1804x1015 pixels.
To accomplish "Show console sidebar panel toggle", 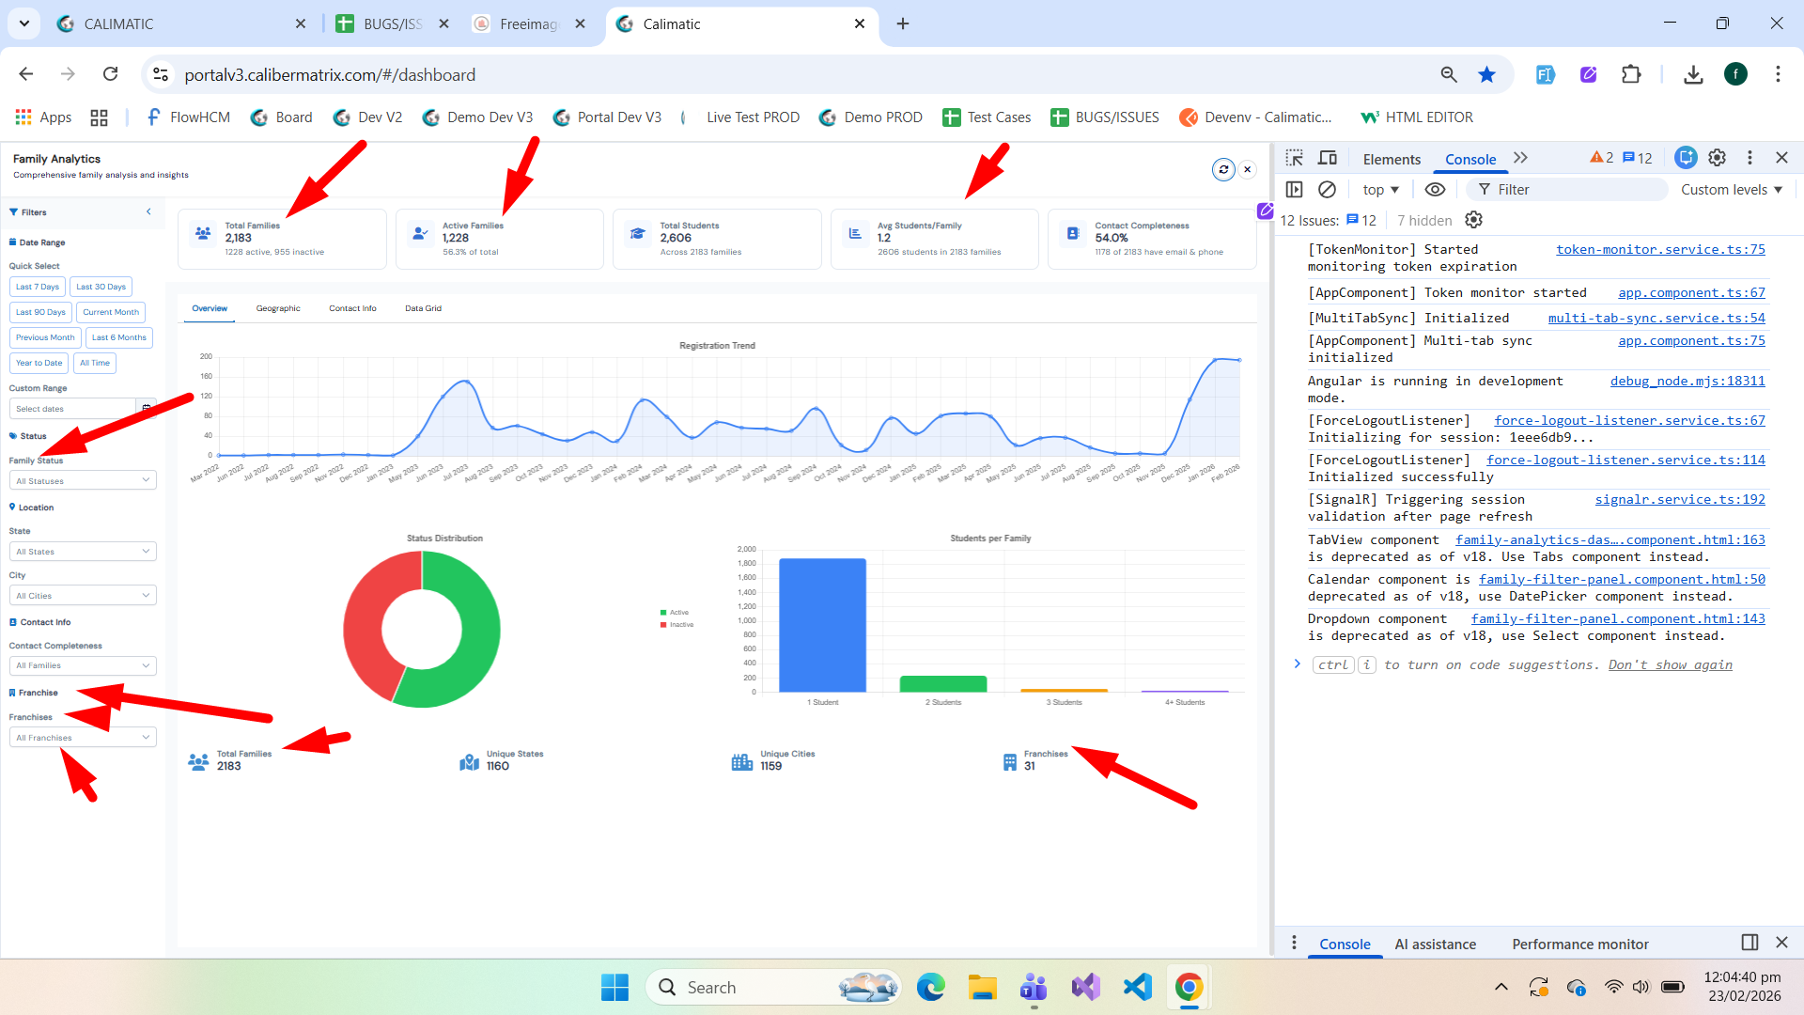I will [x=1294, y=190].
